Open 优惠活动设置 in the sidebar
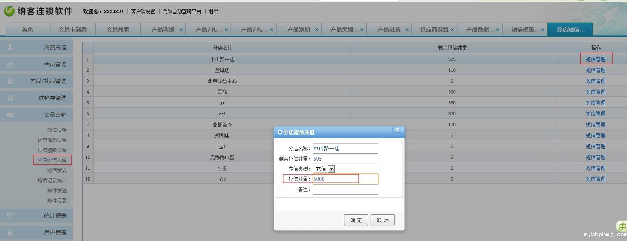 click(x=52, y=140)
